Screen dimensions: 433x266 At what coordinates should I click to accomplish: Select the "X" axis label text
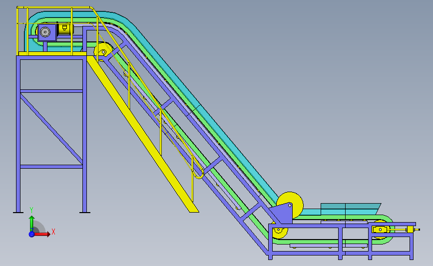[x=53, y=232]
